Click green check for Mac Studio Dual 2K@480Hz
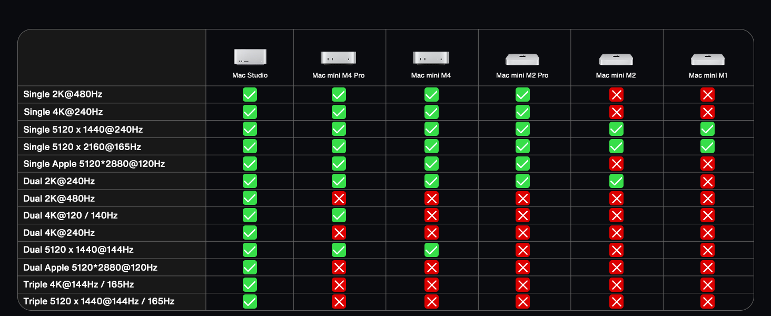 click(250, 199)
